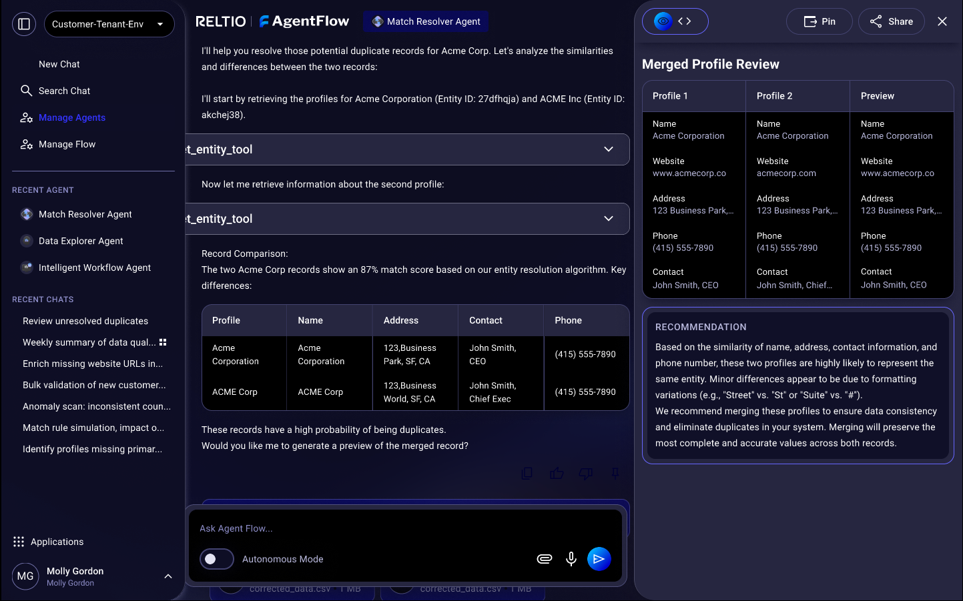
Task: Open the 'Review unresolved duplicates' chat
Action: point(85,321)
